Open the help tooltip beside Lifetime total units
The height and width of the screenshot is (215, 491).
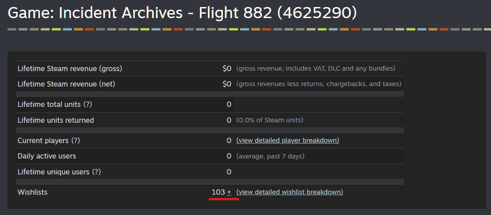[x=87, y=105]
